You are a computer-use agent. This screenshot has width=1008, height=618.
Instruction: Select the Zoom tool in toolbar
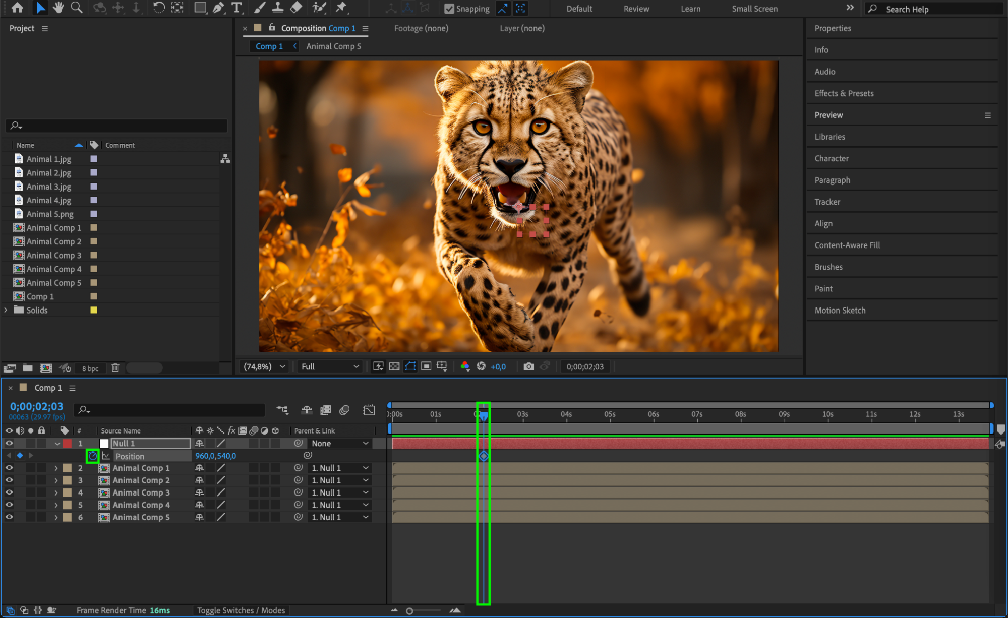click(76, 8)
